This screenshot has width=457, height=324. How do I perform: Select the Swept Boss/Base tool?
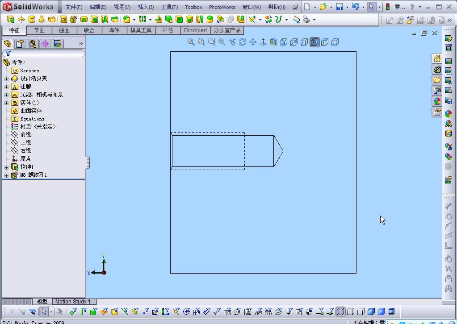(31, 20)
